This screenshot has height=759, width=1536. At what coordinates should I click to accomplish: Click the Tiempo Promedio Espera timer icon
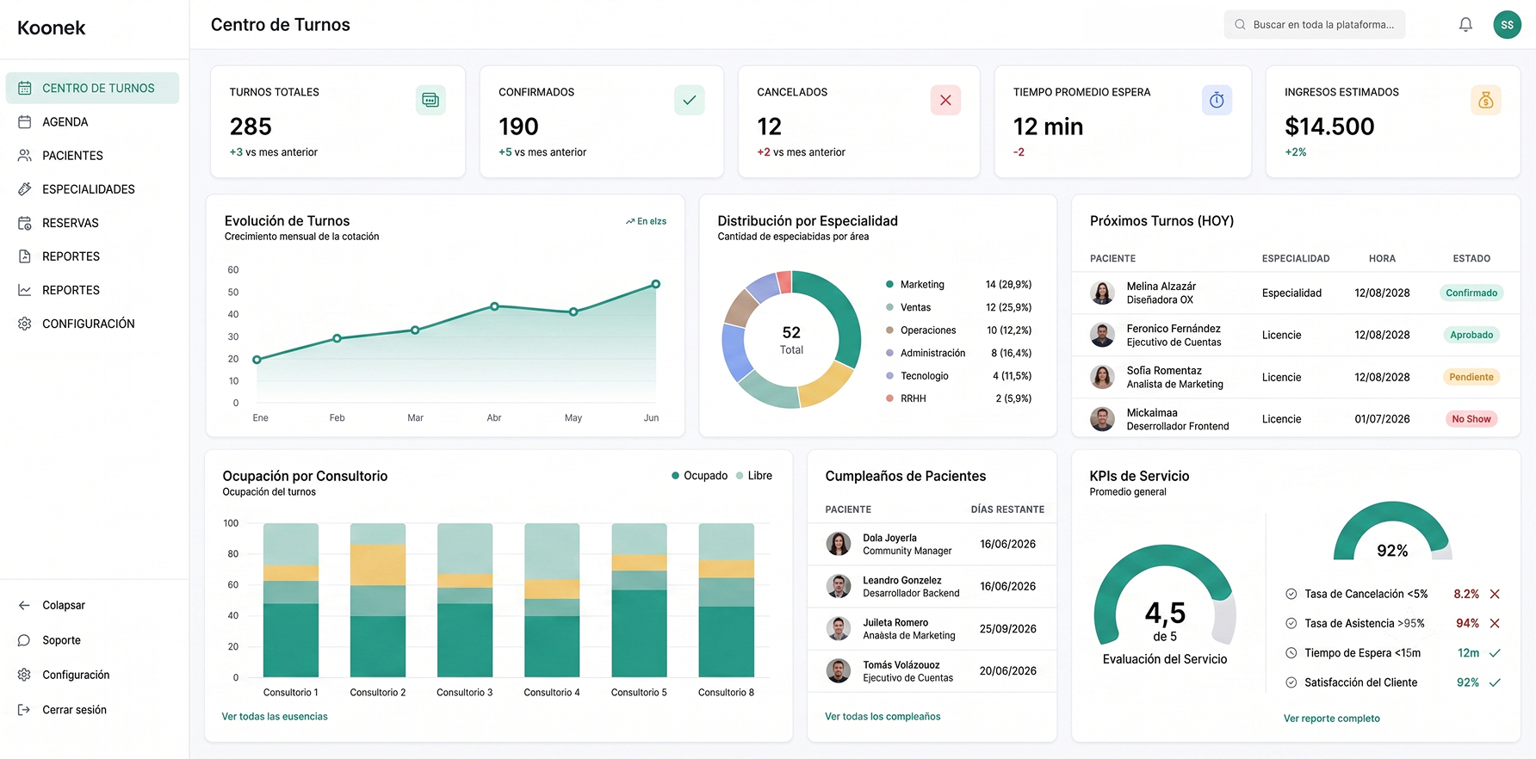coord(1217,101)
